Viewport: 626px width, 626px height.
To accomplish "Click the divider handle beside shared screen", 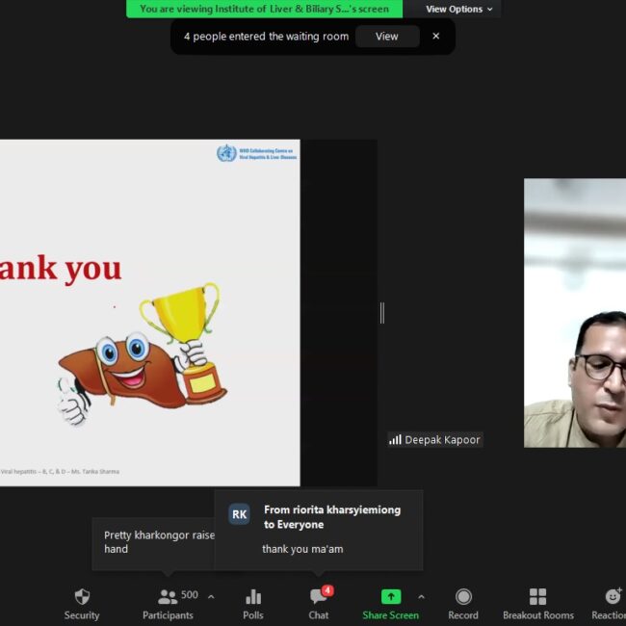I will click(382, 312).
